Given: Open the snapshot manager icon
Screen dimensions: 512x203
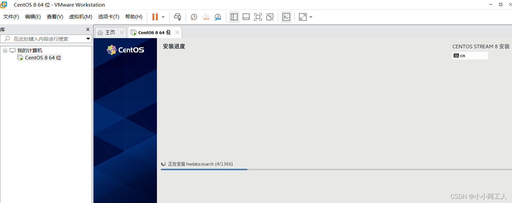Looking at the screenshot, I should [218, 17].
